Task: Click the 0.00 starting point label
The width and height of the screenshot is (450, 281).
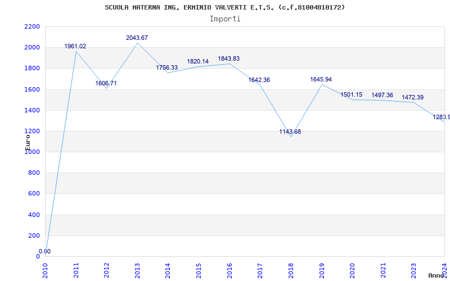Action: pyautogui.click(x=45, y=251)
